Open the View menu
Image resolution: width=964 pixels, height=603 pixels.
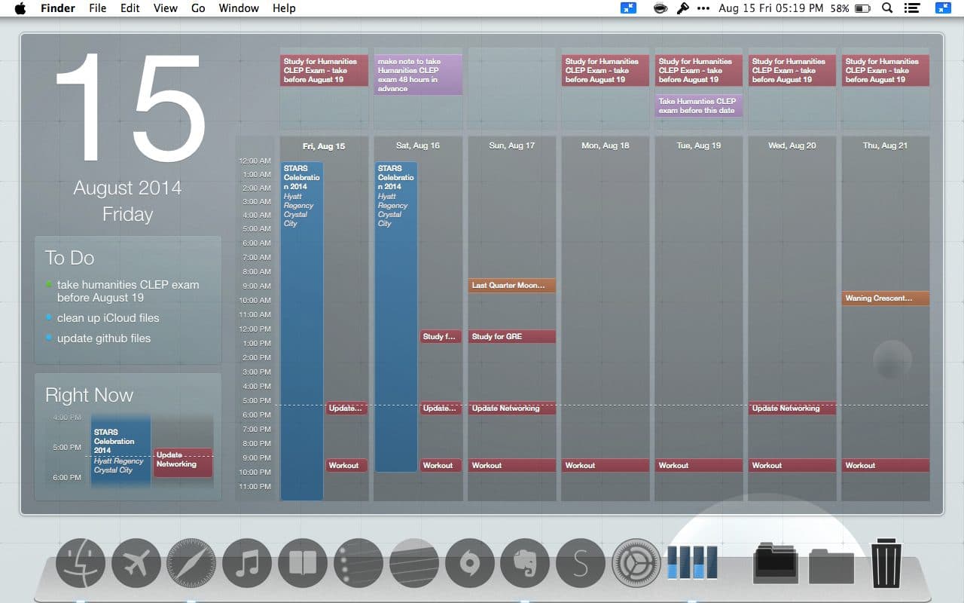pos(165,8)
